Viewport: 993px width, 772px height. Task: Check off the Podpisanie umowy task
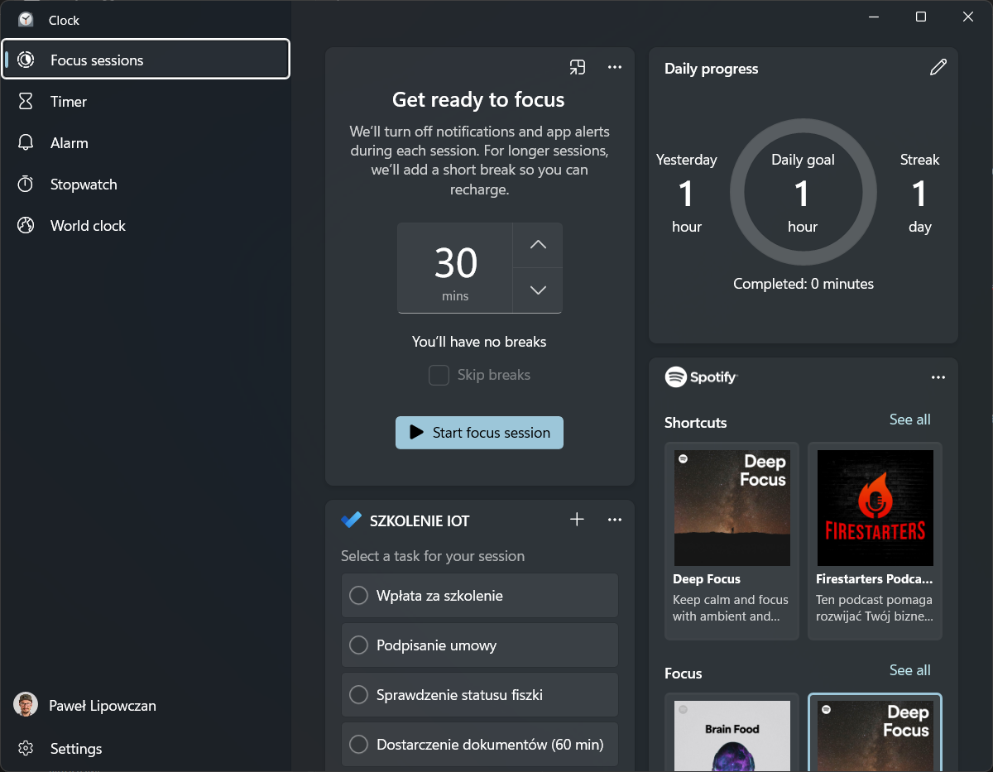(x=358, y=645)
